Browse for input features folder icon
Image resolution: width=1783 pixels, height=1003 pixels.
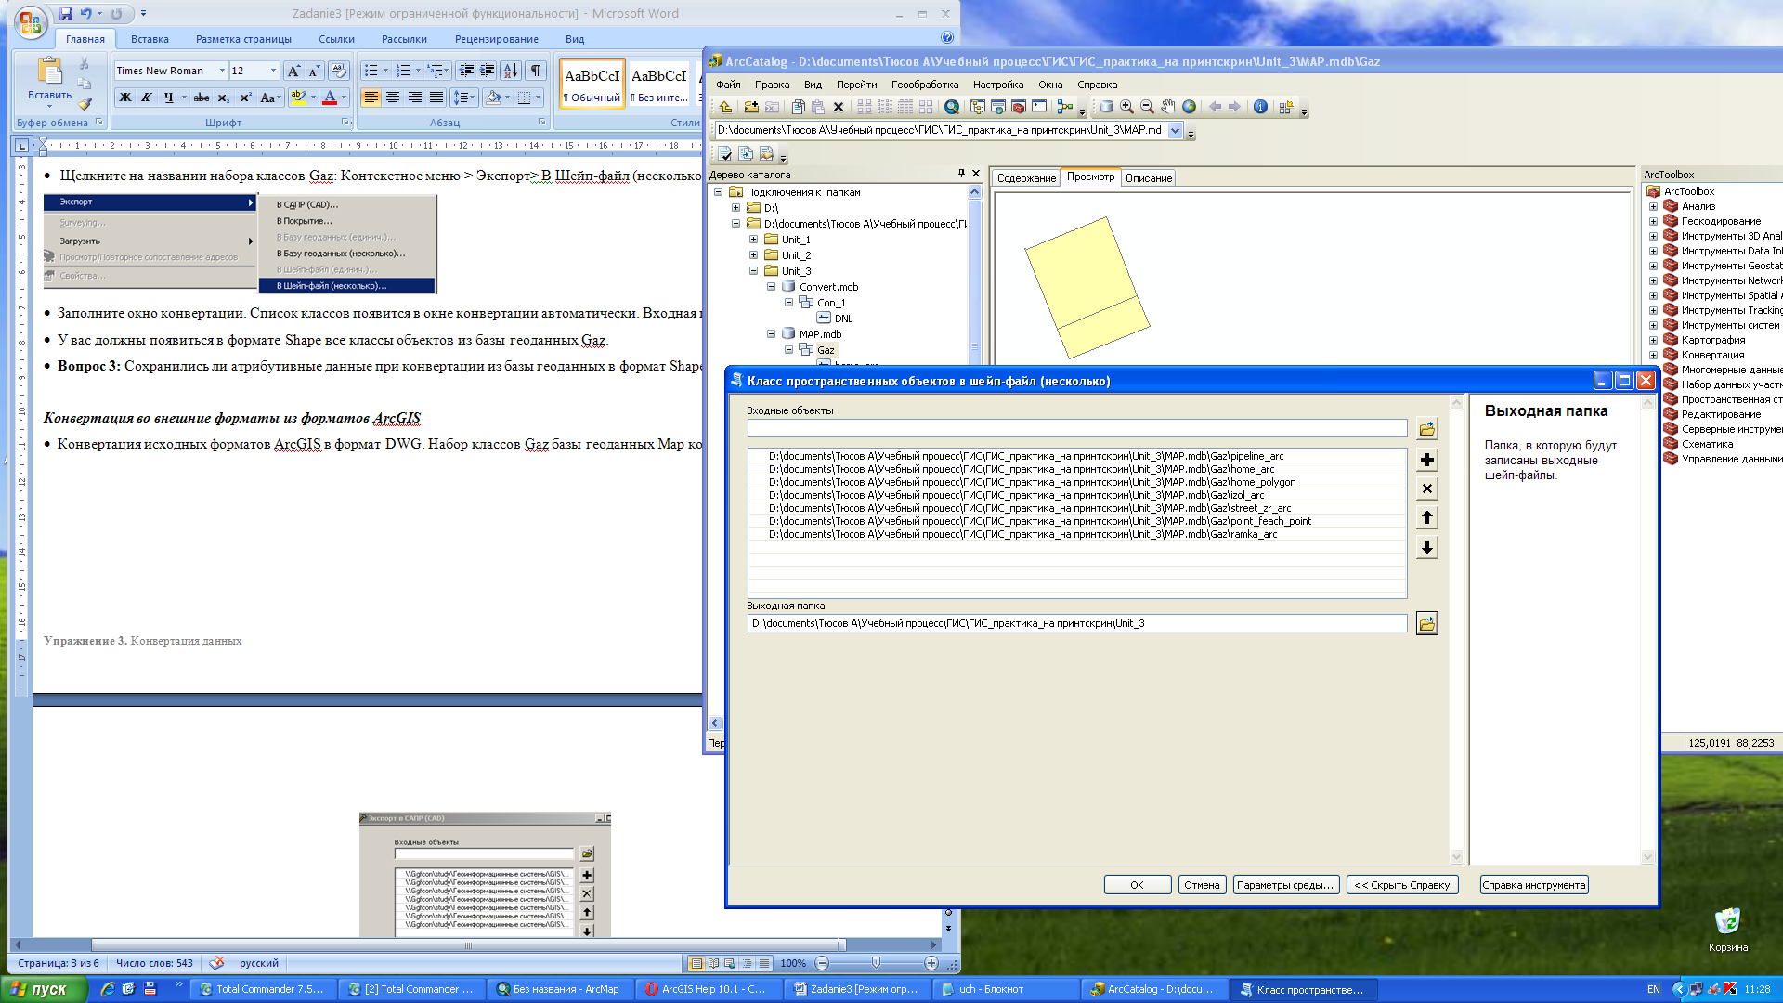(1427, 429)
